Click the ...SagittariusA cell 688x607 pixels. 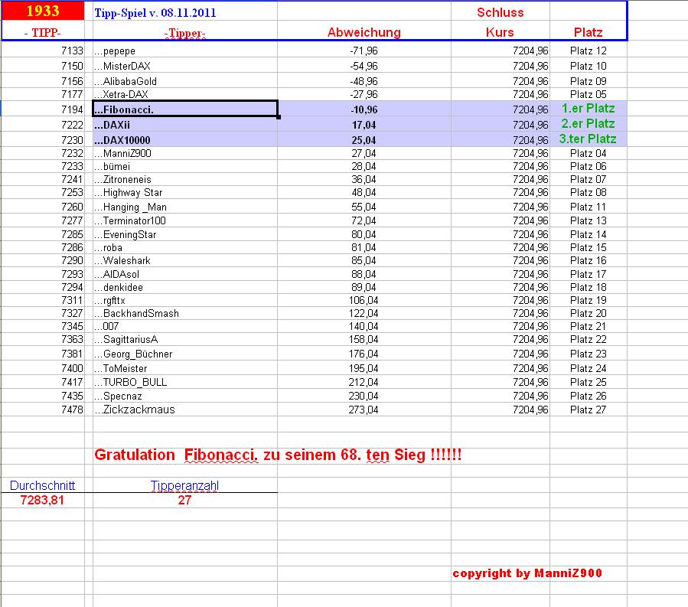click(184, 340)
